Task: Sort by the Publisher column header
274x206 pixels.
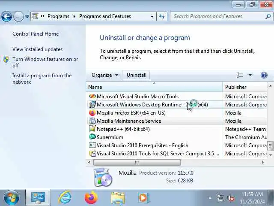Action: [x=245, y=87]
